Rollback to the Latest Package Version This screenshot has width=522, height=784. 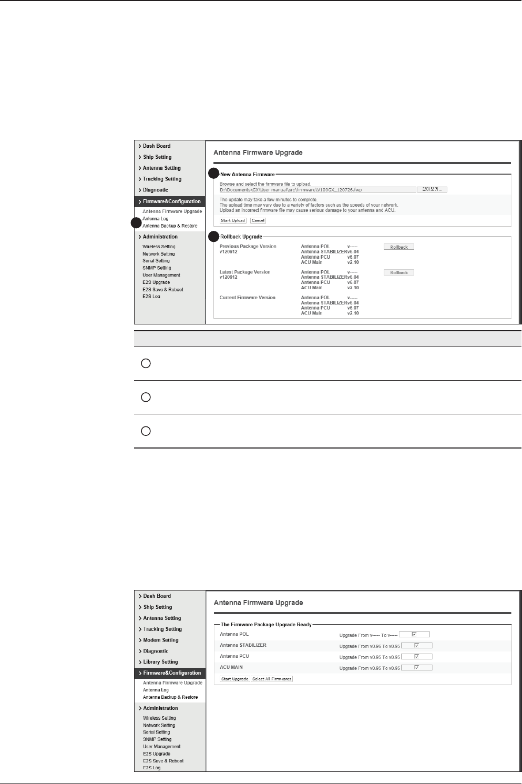pyautogui.click(x=399, y=272)
